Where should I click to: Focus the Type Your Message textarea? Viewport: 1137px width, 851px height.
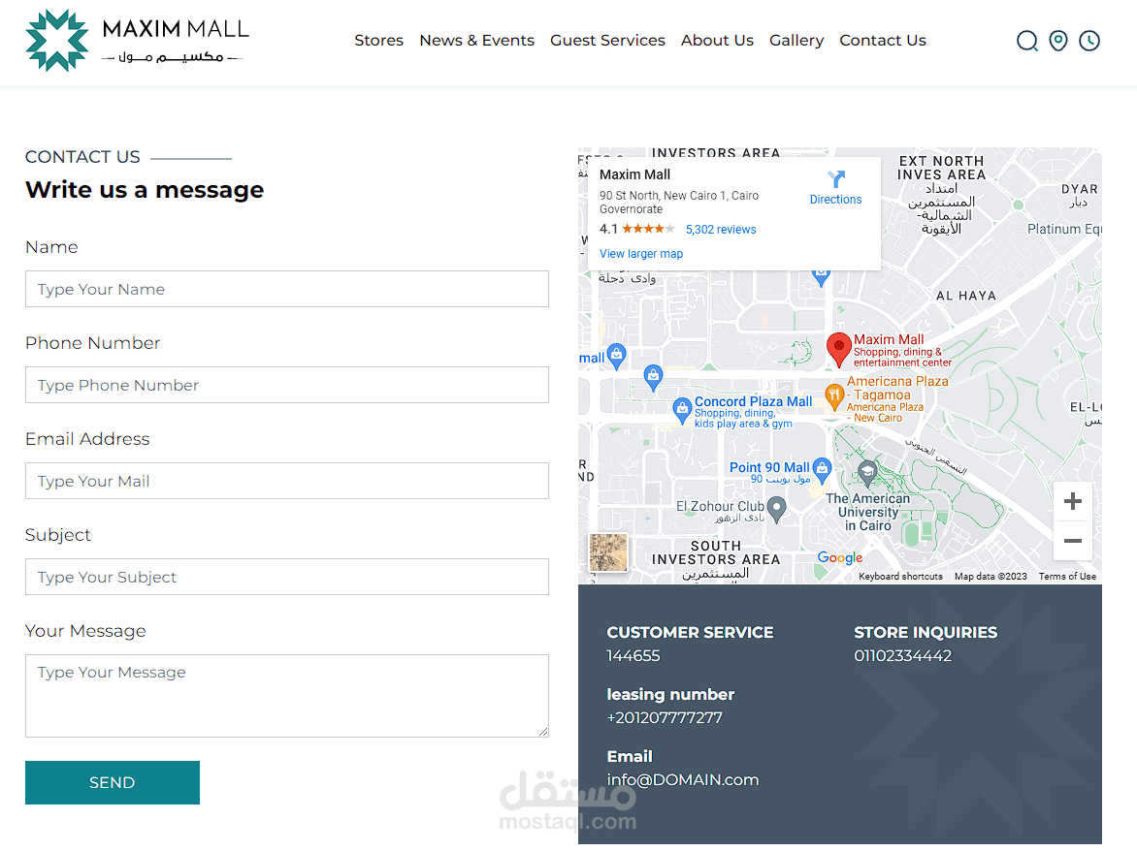[287, 696]
